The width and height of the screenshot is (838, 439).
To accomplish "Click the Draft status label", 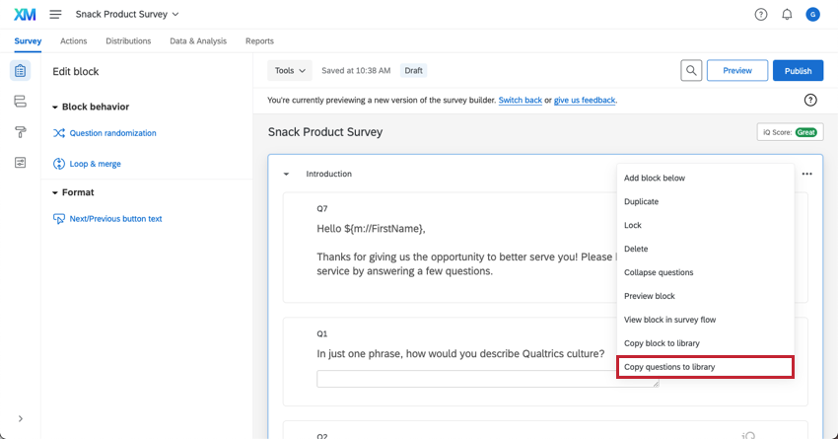I will [414, 71].
